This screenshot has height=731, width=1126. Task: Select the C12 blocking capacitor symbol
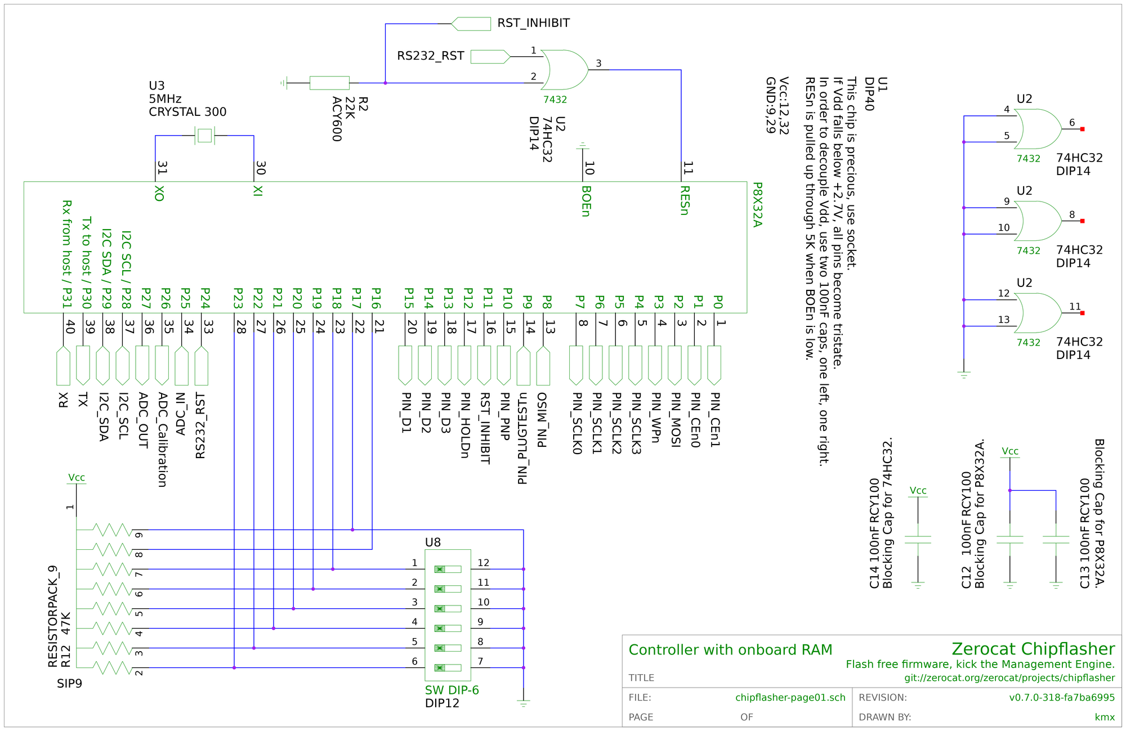(1009, 540)
